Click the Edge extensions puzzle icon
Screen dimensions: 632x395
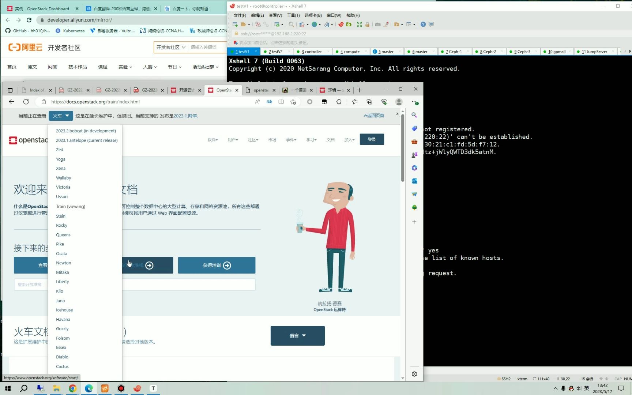click(339, 102)
